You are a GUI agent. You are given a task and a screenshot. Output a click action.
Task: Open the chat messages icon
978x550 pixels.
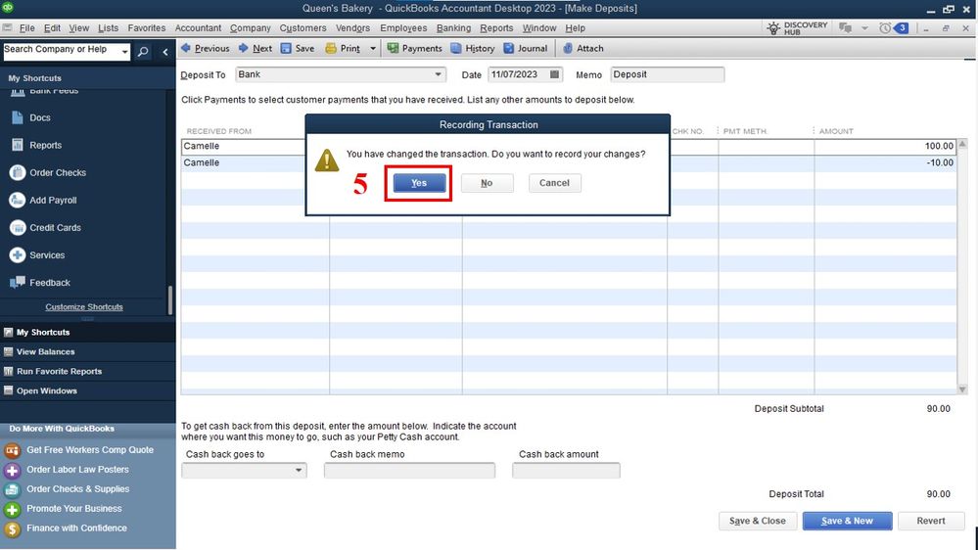(x=845, y=28)
